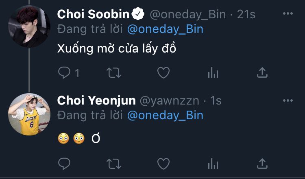Reply to Choi Soobin's tweet
Viewport: 305px width, 179px height.
pyautogui.click(x=64, y=73)
